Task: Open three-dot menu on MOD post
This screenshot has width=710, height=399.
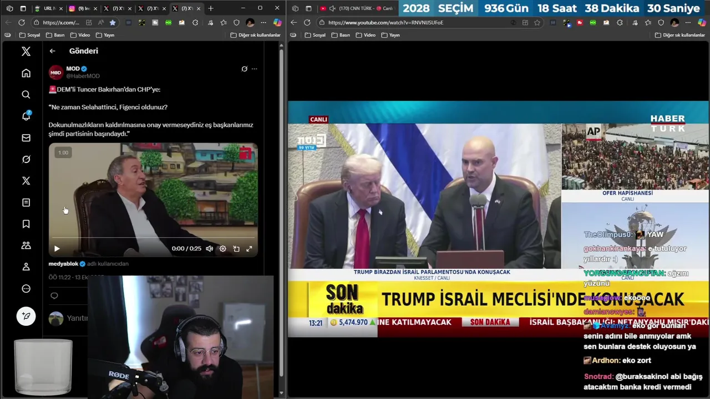Action: [x=254, y=69]
